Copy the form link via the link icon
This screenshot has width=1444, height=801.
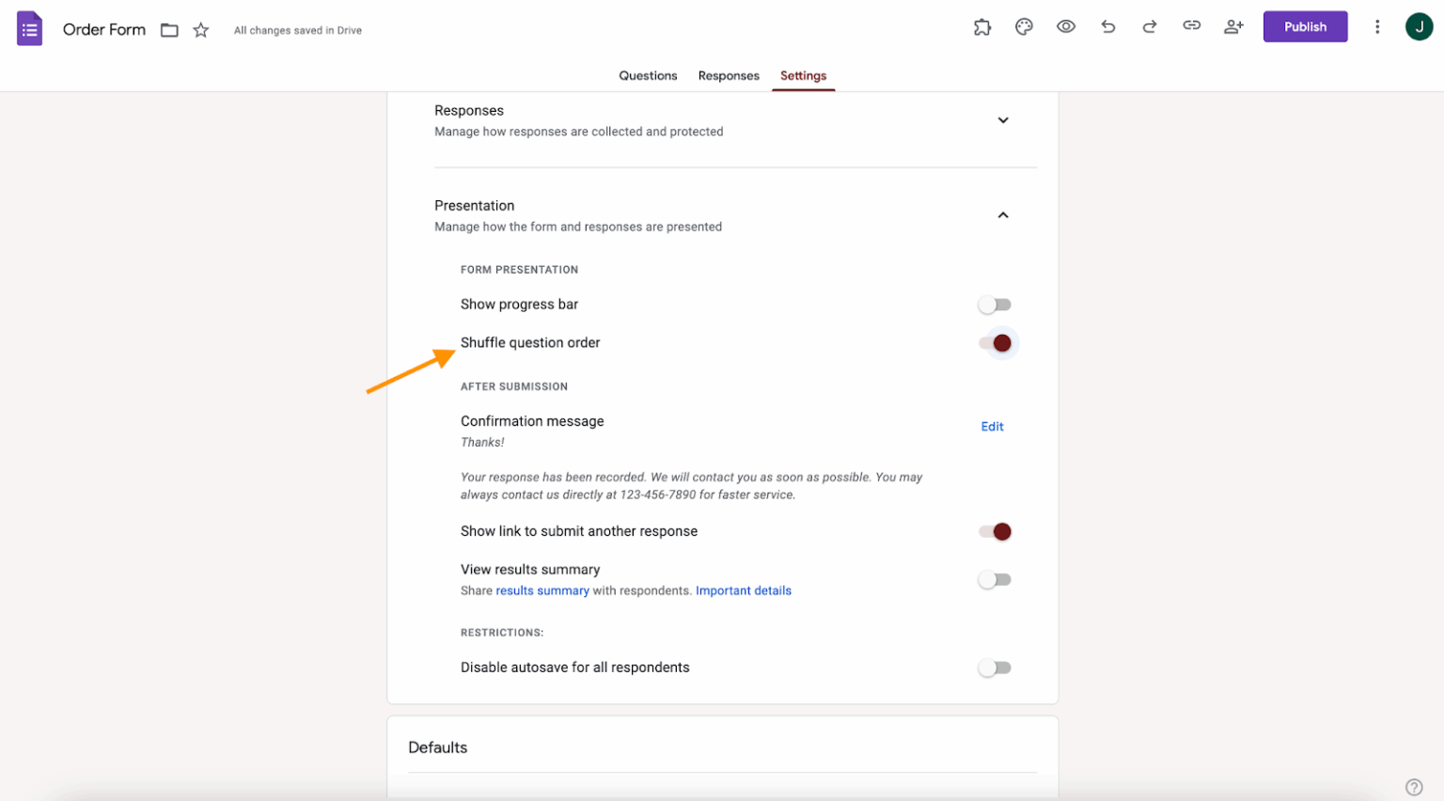(1191, 26)
